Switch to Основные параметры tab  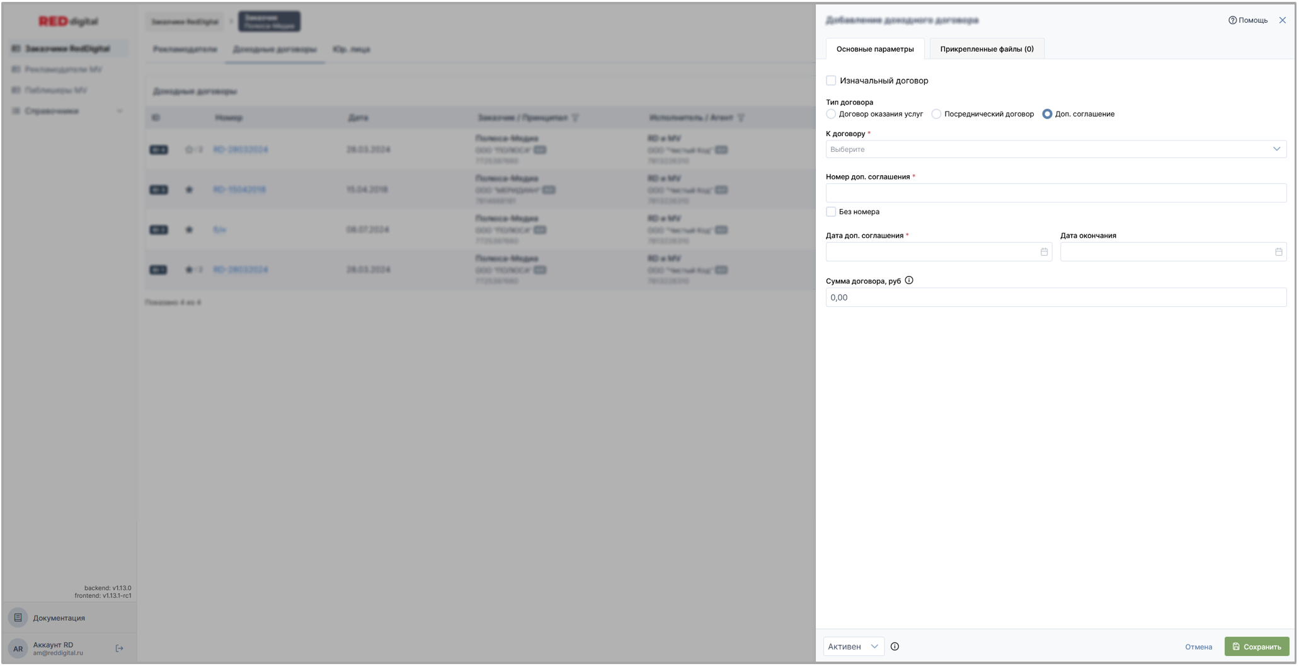(x=874, y=49)
